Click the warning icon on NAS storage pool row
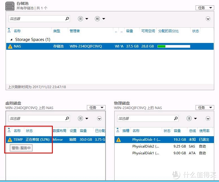219x182 pixels. [x=10, y=46]
